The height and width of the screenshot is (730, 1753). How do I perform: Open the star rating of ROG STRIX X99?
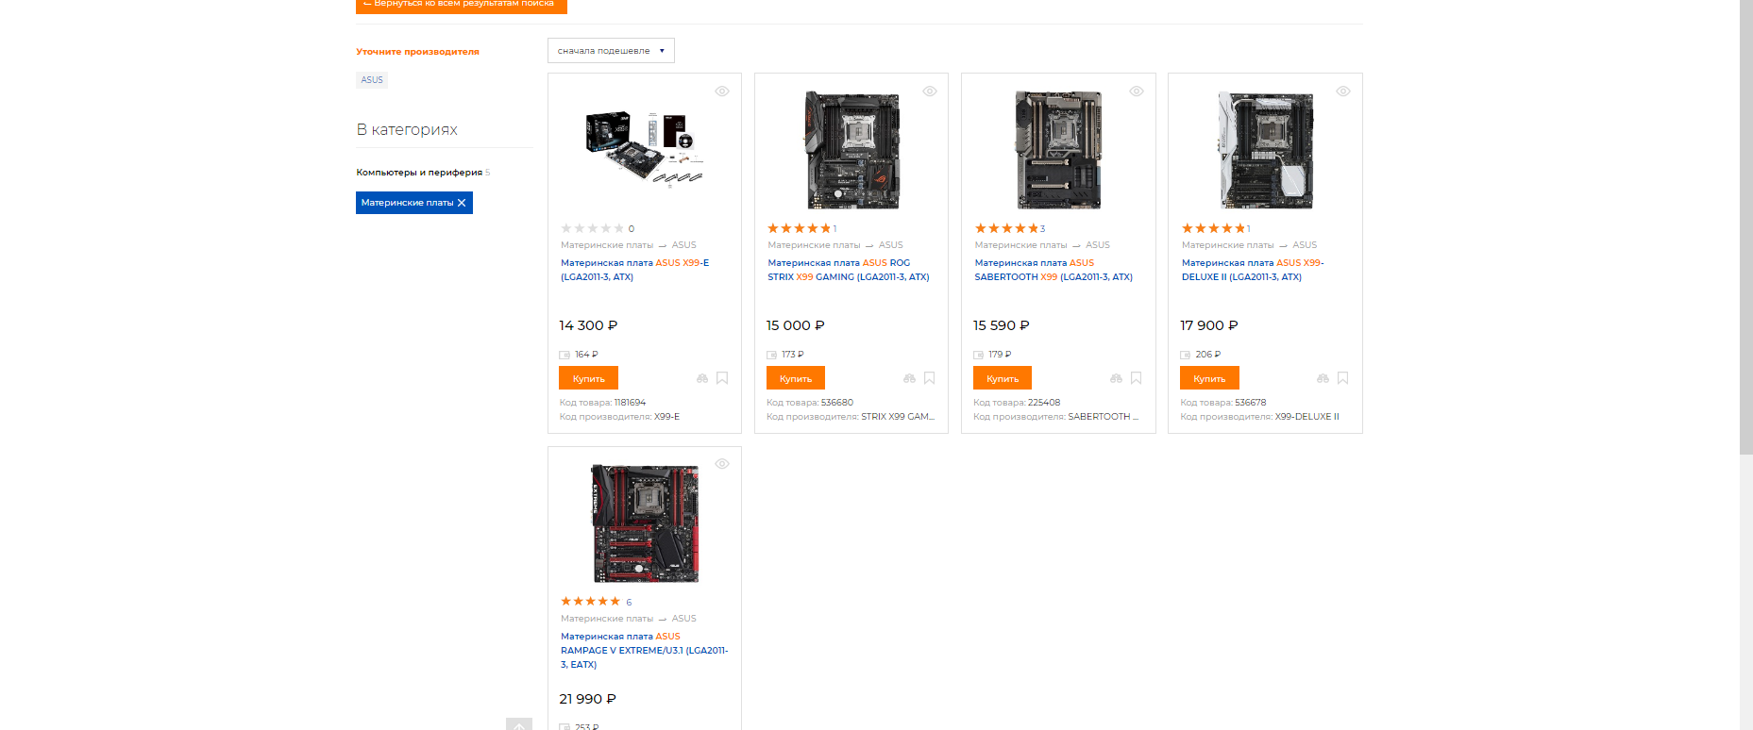799,228
